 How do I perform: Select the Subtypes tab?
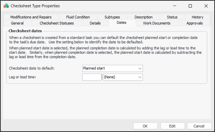112,17
